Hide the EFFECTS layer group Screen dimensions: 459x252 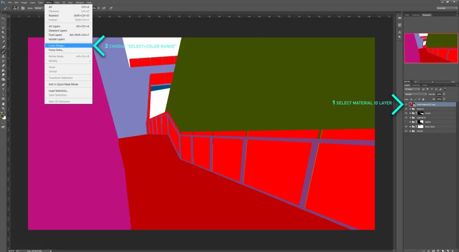tap(406, 109)
